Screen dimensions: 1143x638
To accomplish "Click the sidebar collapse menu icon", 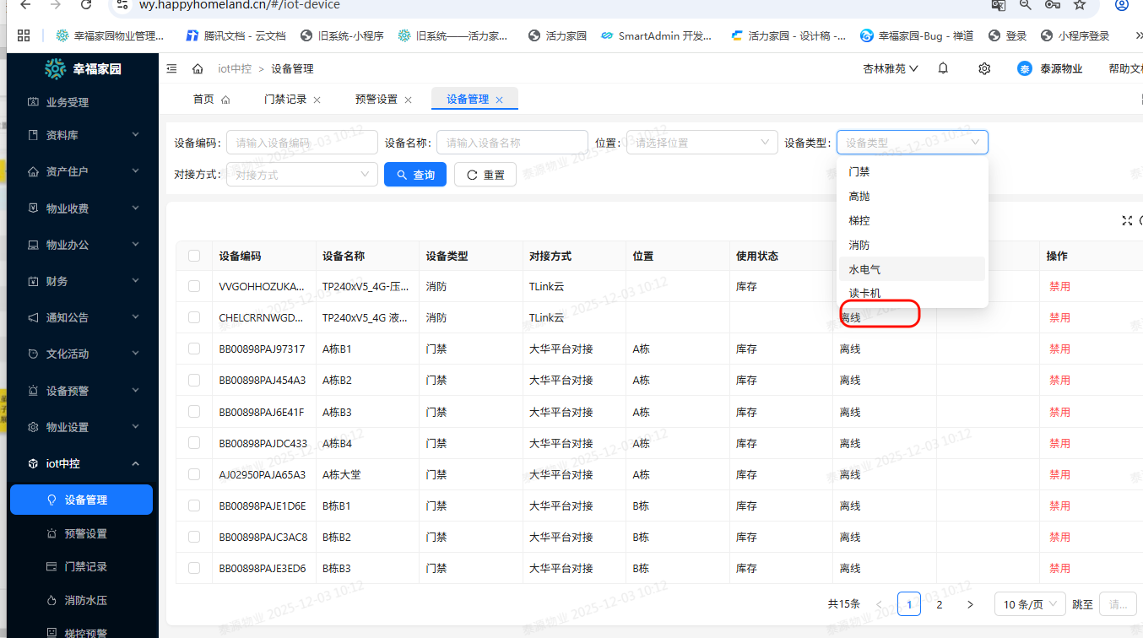I will click(172, 68).
